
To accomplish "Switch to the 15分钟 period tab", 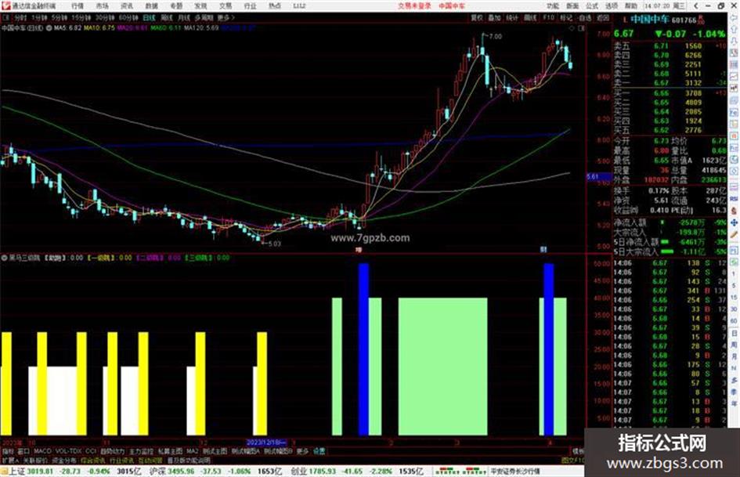I will (81, 17).
